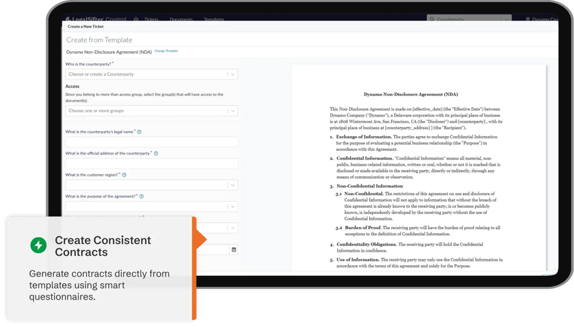Image resolution: width=574 pixels, height=327 pixels.
Task: Expand the counterparty field's chevron arrow
Action: click(233, 74)
